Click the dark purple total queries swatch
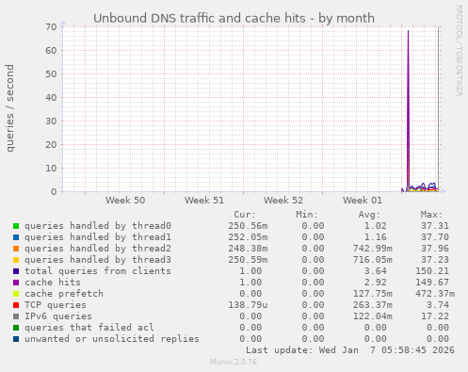 [x=16, y=271]
